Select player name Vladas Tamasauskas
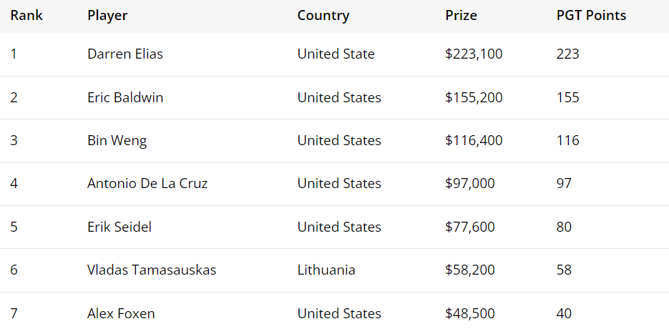Viewport: 669px width, 334px height. pos(152,270)
